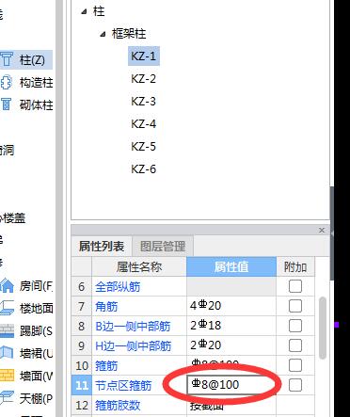Click the properties list vertical scrollbar
Viewport: 350px width, 417px height.
pos(323,328)
